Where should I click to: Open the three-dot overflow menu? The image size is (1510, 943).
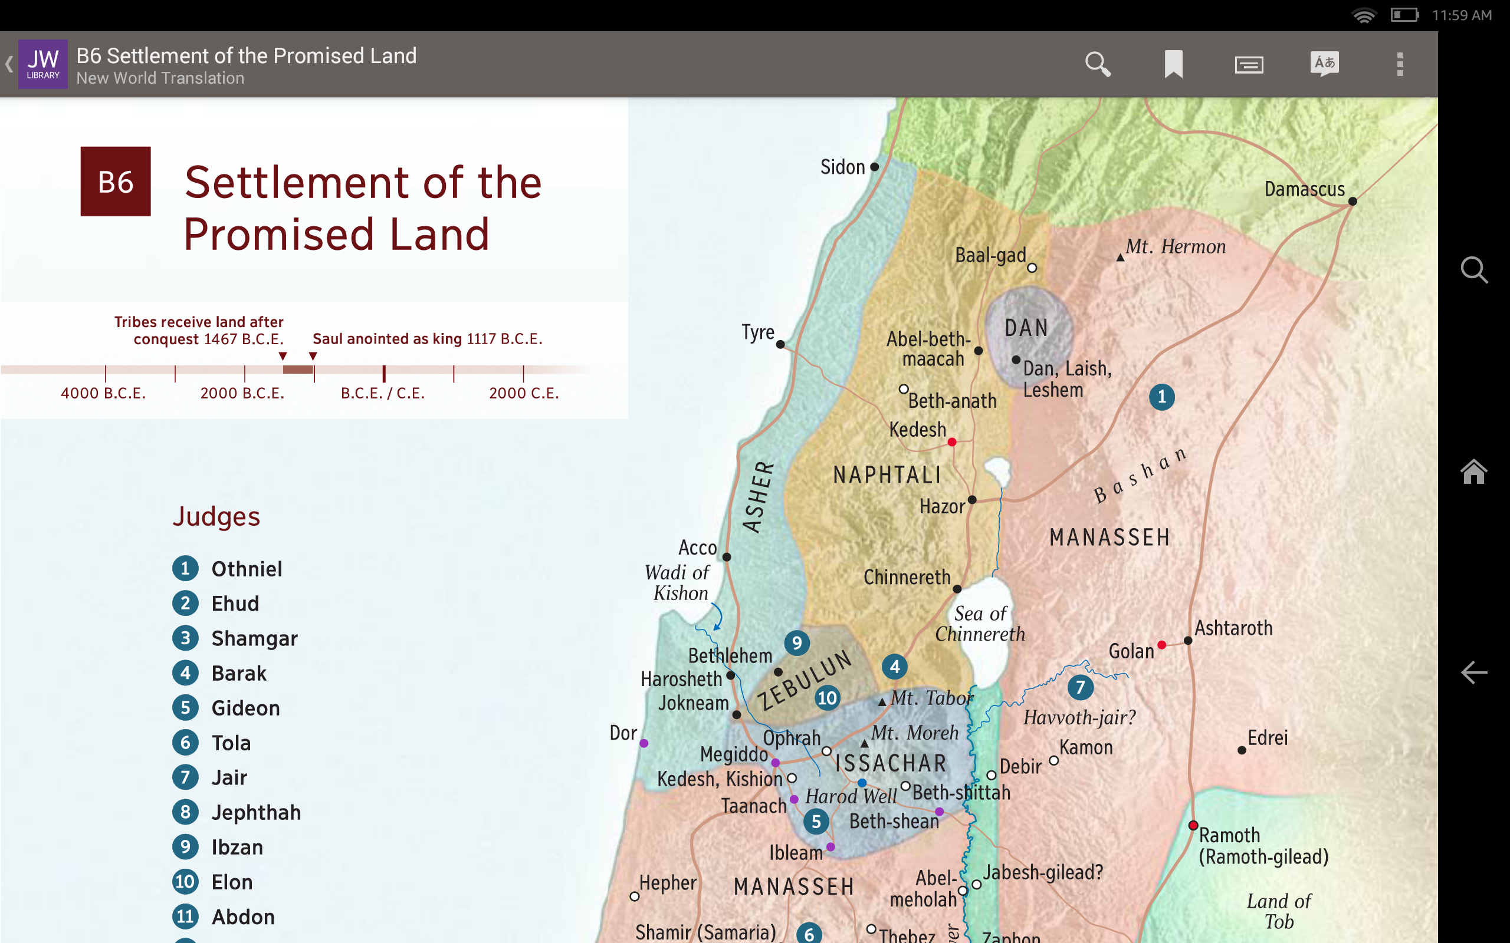point(1400,64)
